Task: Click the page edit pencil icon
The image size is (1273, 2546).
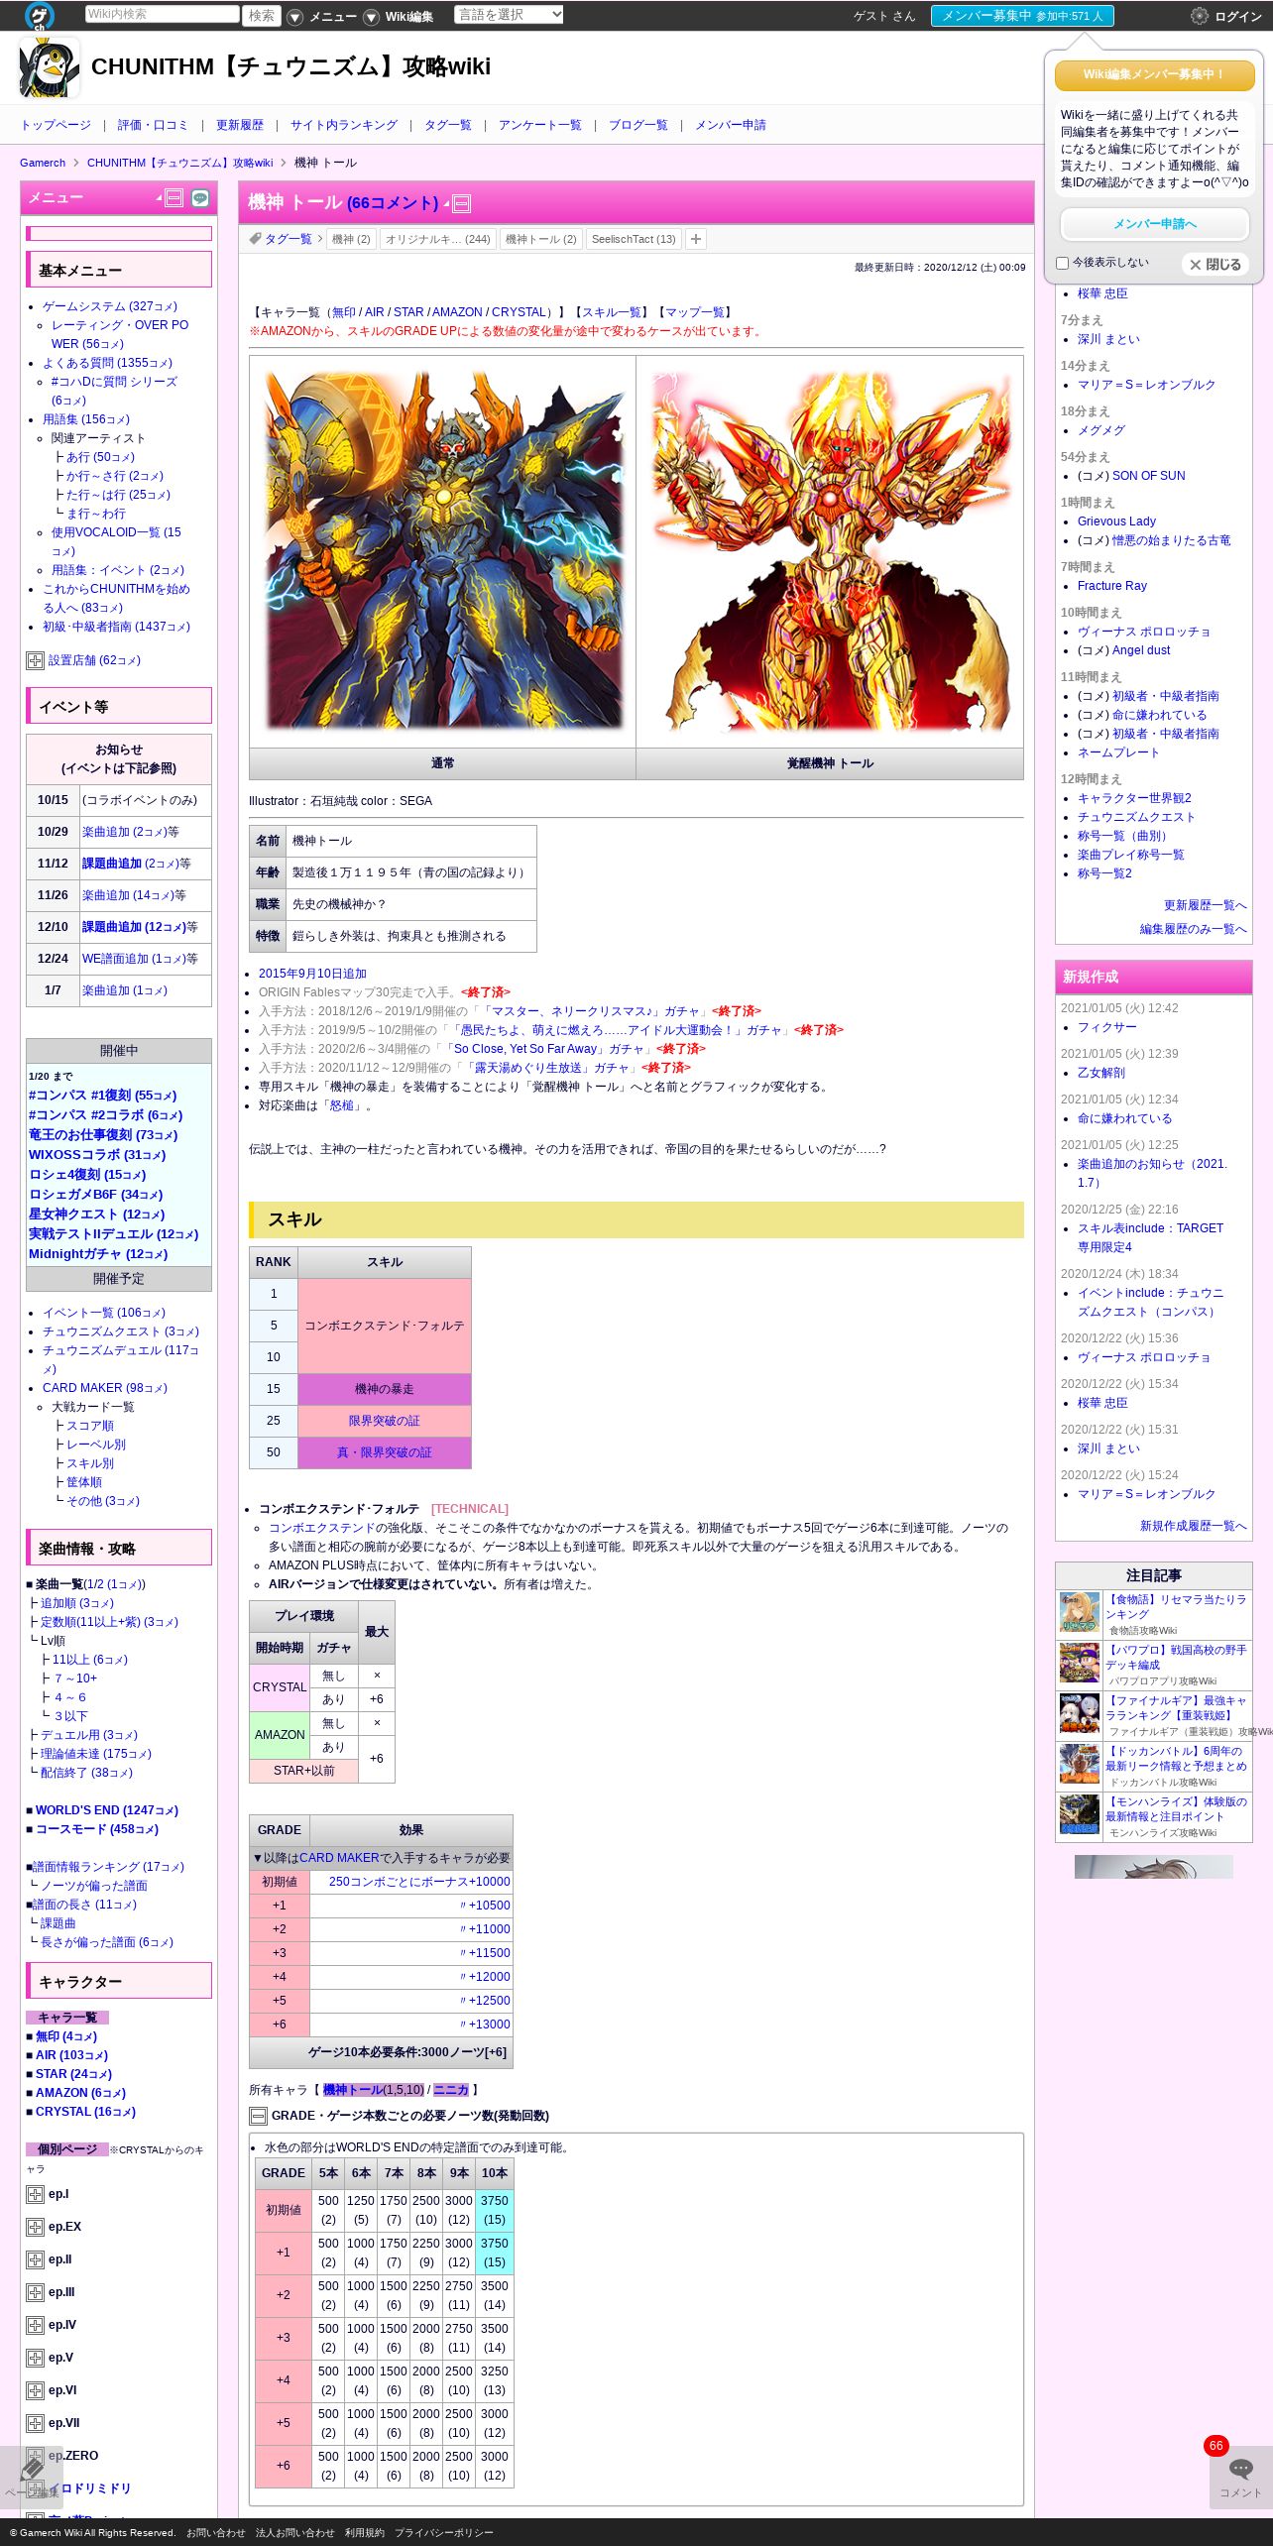Action: [32, 2477]
